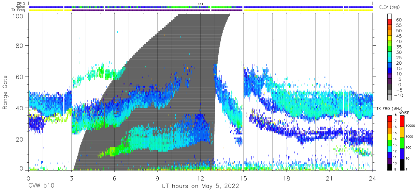Screen dimensions: 419x193
Task: Pick the blue swatch in NOISE colorbar
Action: [x=402, y=154]
